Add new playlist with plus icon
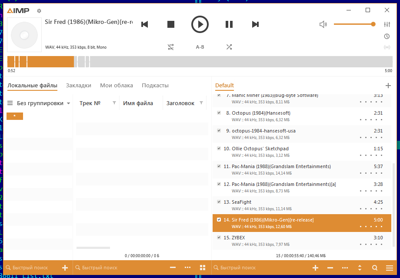 point(388,86)
